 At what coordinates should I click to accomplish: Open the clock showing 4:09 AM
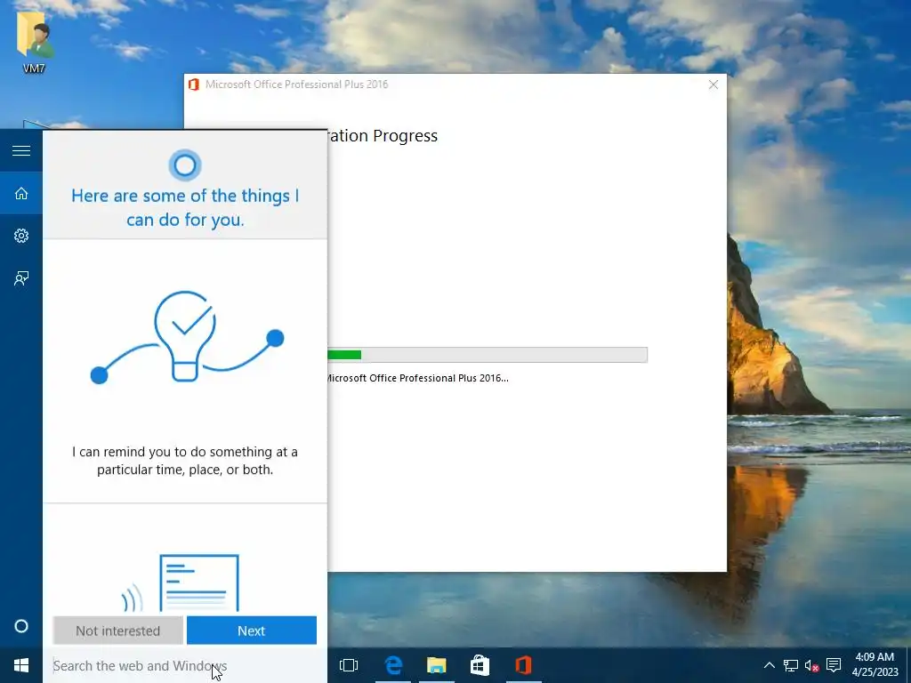875,665
